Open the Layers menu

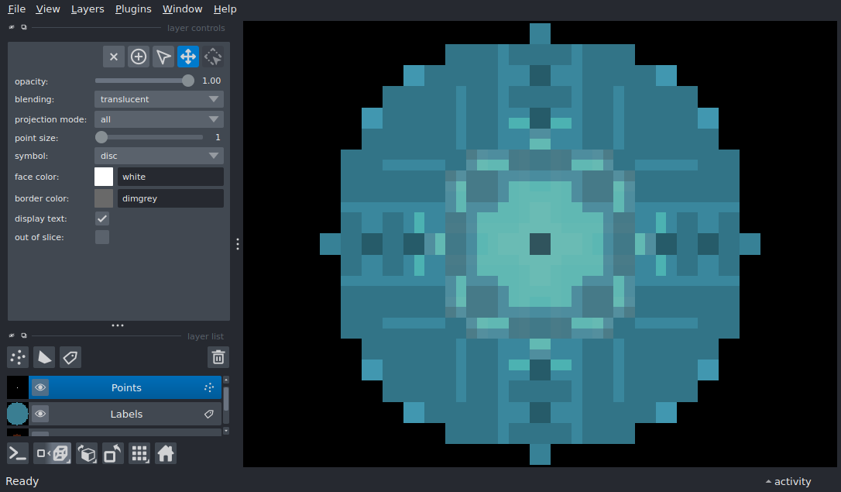click(88, 9)
